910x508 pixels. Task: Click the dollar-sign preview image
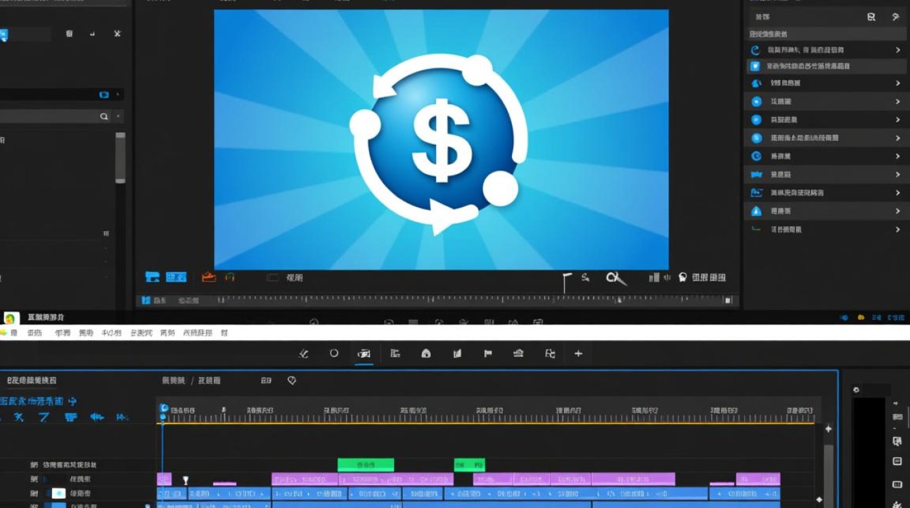[x=441, y=140]
